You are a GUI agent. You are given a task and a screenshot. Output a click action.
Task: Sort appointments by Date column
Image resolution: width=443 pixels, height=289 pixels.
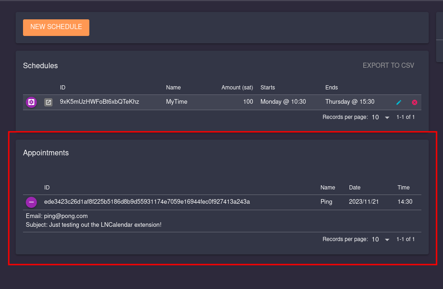355,188
